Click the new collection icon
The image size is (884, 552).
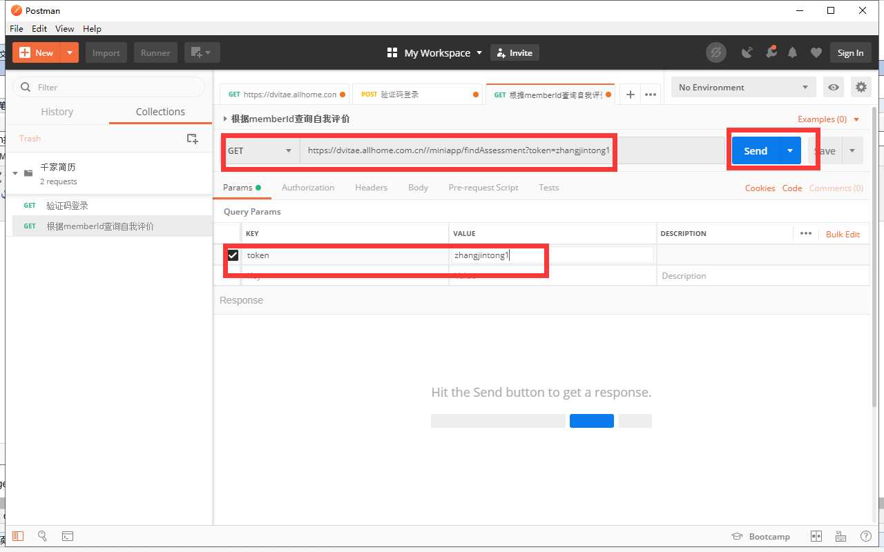coord(193,139)
